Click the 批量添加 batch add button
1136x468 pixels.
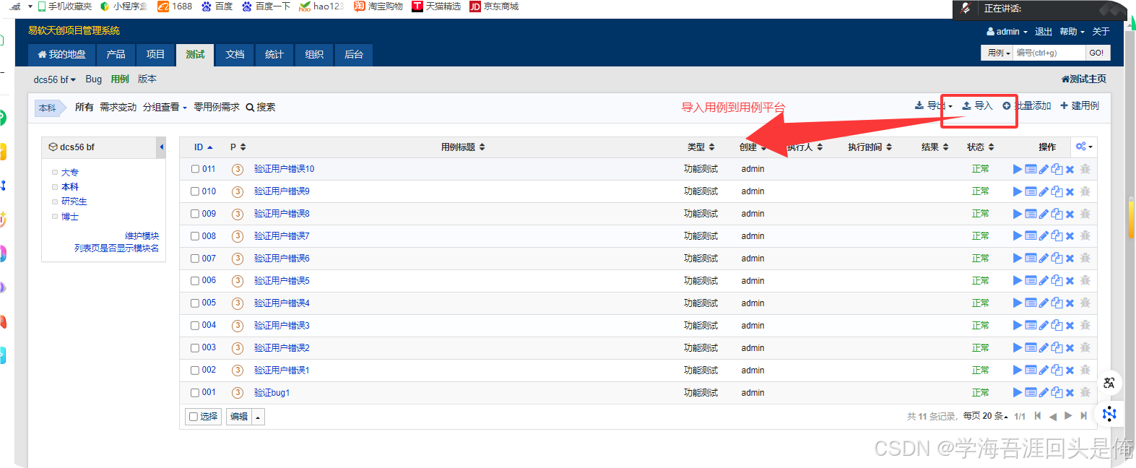pos(1026,106)
